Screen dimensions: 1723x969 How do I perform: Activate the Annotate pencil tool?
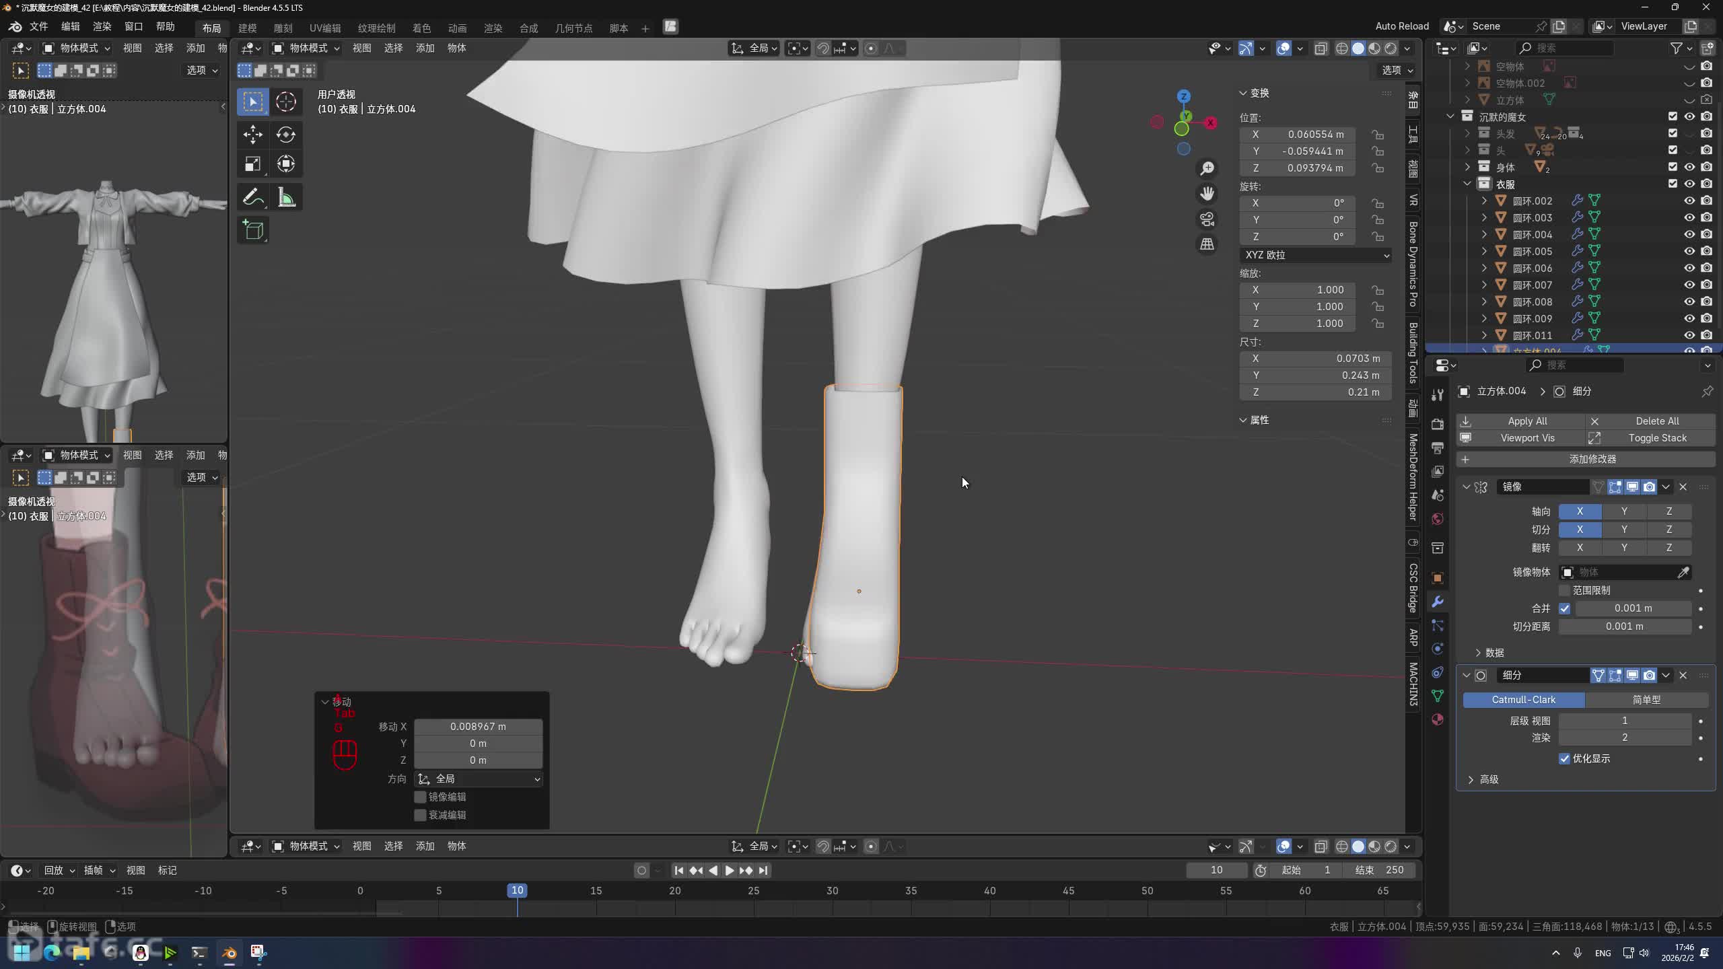[x=253, y=198]
